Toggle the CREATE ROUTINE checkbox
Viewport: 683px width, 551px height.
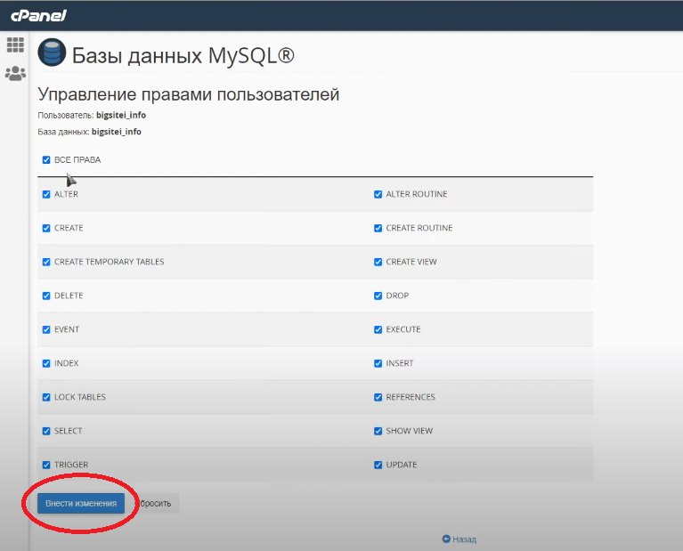point(378,228)
